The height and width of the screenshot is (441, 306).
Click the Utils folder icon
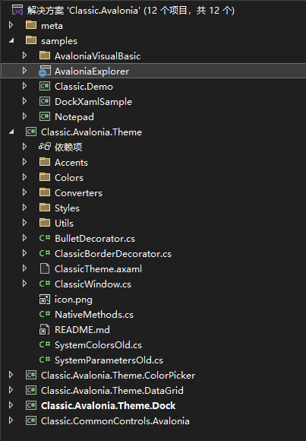tap(45, 223)
